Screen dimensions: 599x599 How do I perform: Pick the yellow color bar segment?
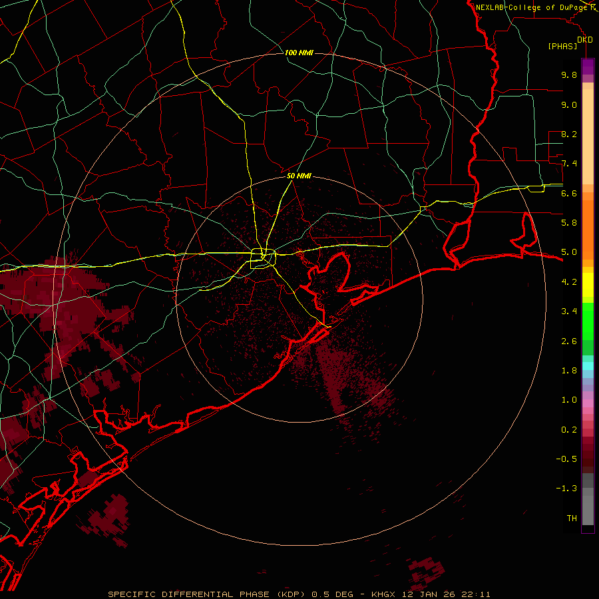588,285
